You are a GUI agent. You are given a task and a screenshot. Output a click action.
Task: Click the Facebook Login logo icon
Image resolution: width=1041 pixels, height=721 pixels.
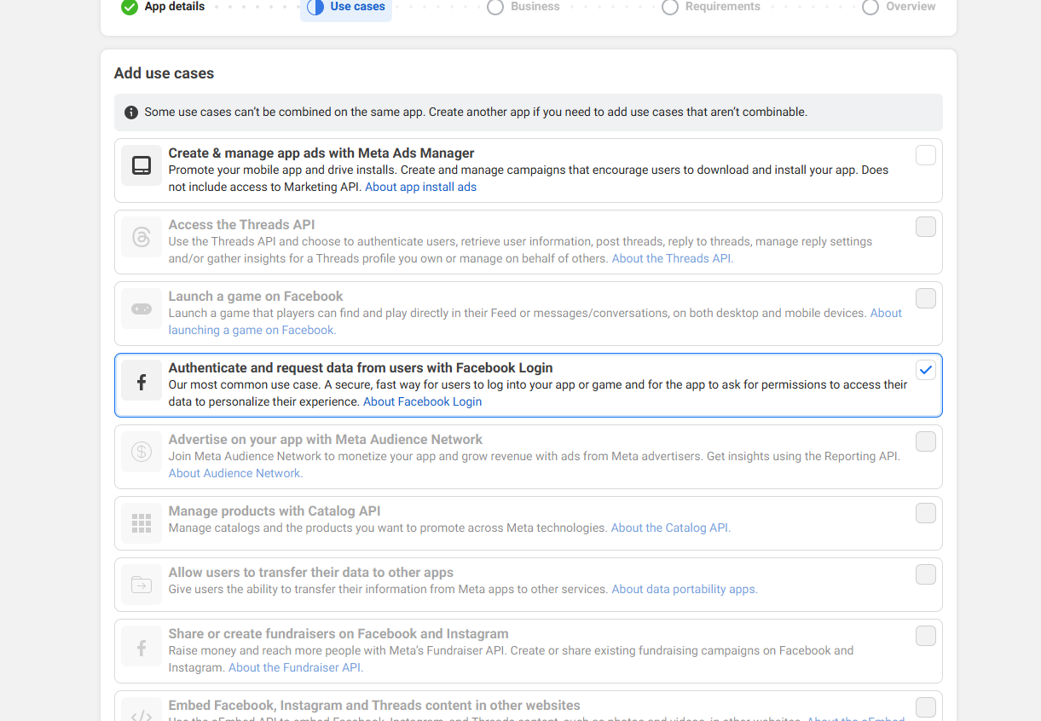(142, 380)
